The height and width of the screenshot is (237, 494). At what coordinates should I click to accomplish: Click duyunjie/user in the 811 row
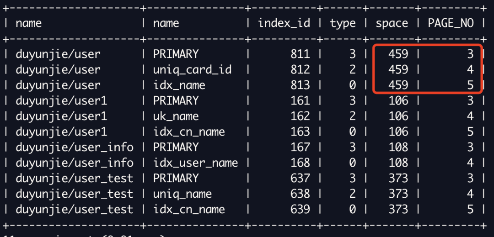[x=58, y=54]
